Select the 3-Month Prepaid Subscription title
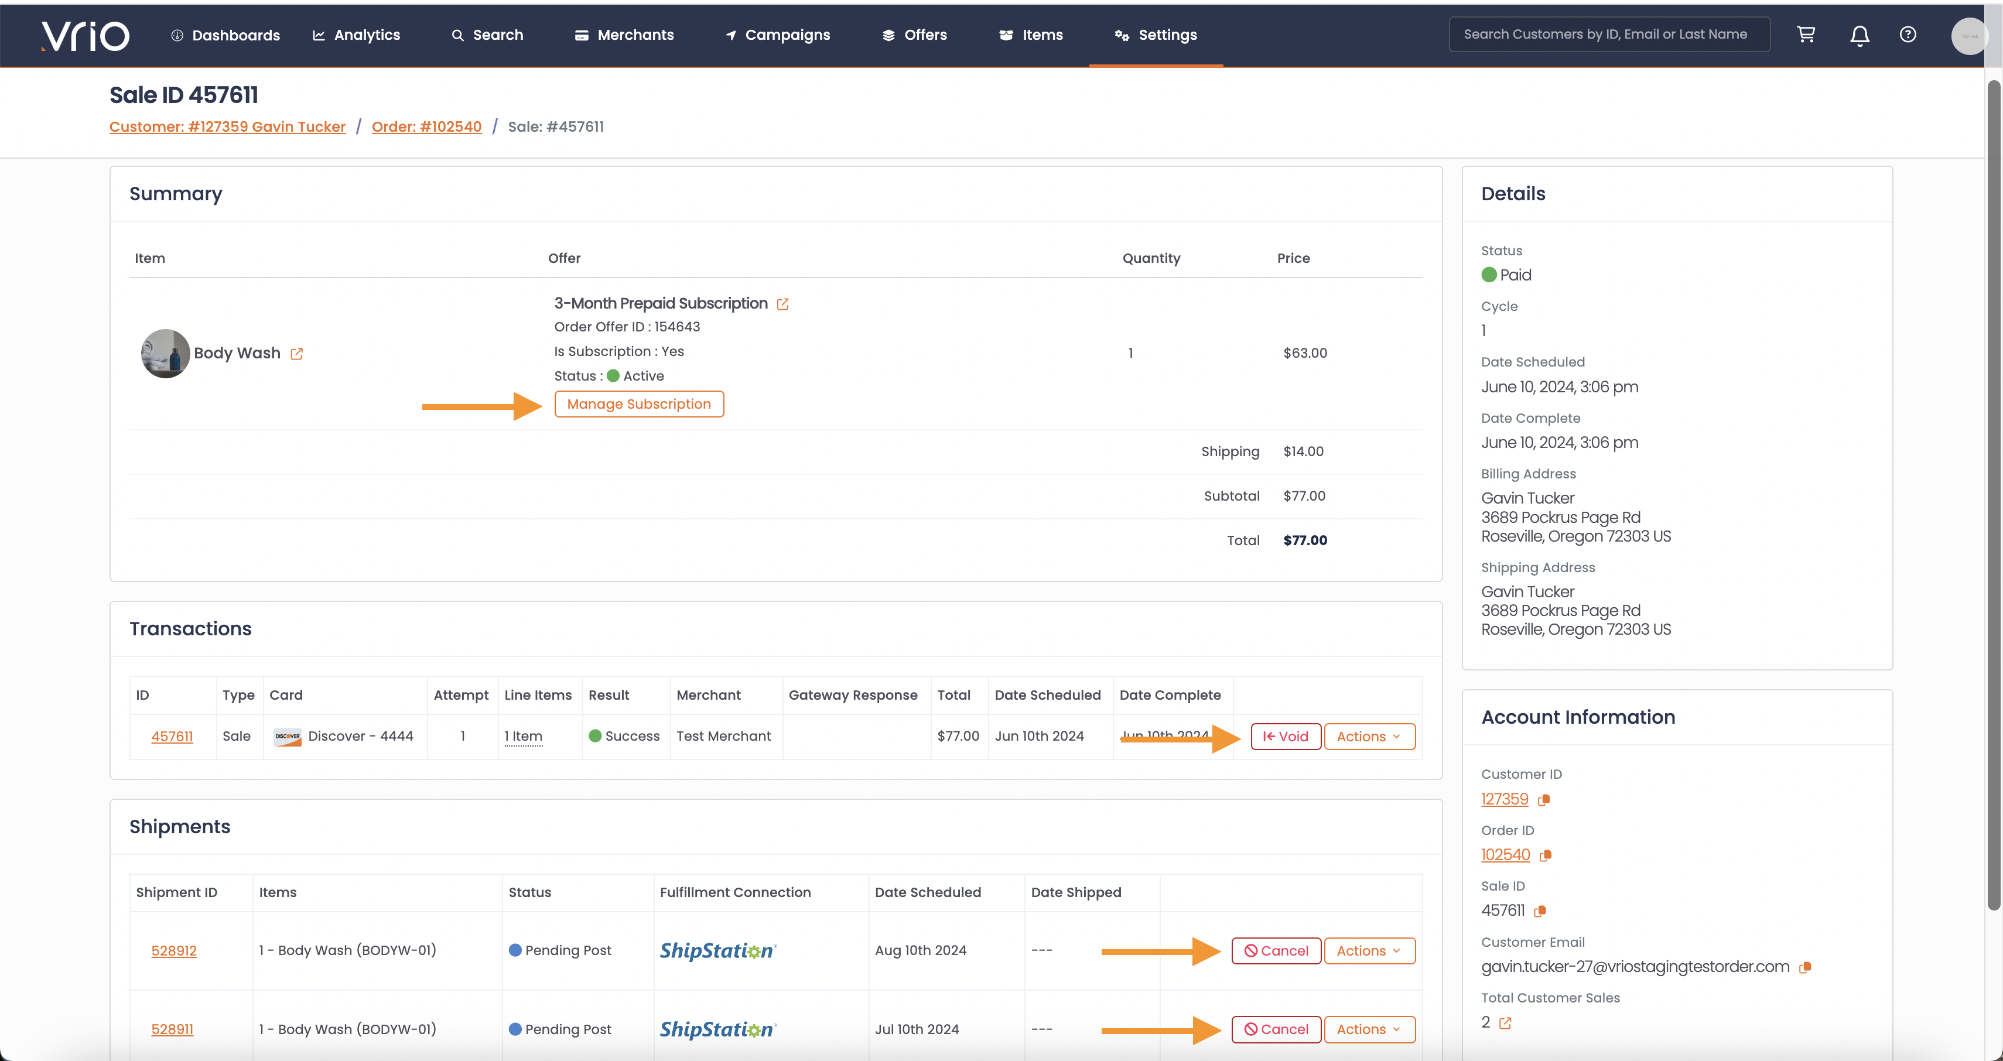The width and height of the screenshot is (2003, 1061). (x=660, y=303)
